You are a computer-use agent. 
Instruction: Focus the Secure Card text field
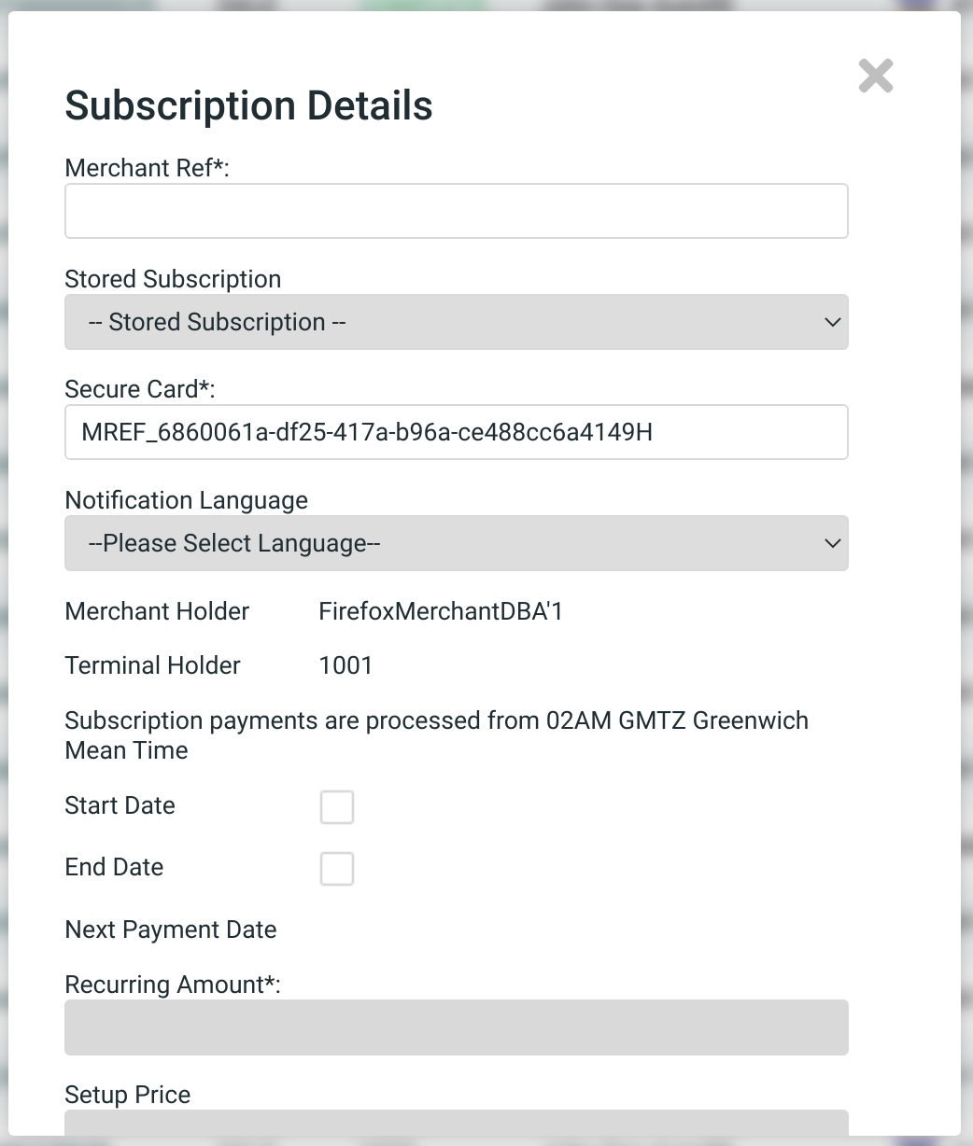click(x=456, y=432)
